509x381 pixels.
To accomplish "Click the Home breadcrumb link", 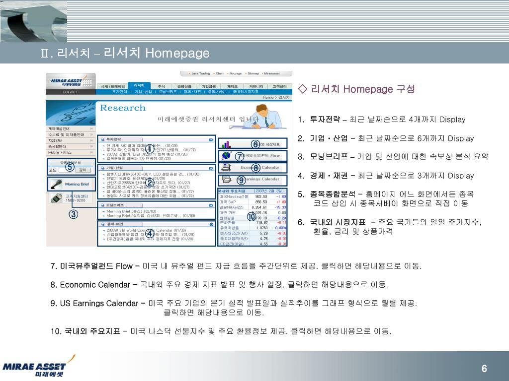I will [x=268, y=97].
